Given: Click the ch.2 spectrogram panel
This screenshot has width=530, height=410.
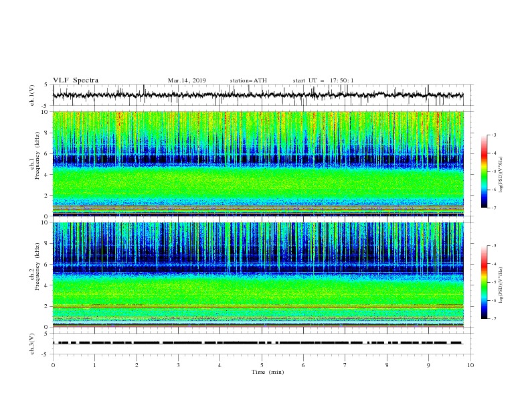Looking at the screenshot, I should tap(258, 275).
